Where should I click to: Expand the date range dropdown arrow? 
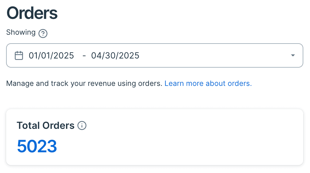(x=293, y=55)
